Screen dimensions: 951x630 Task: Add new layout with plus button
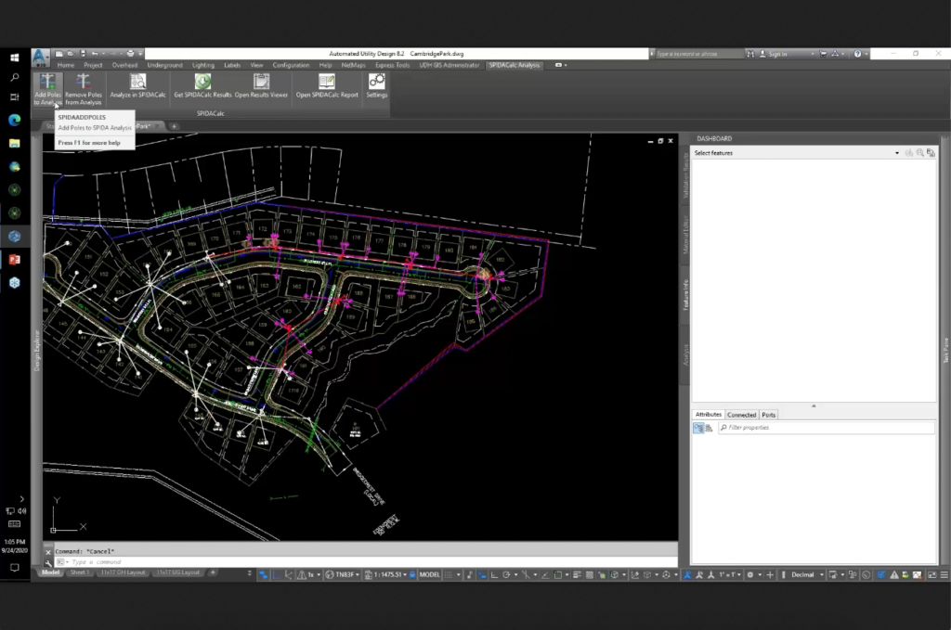[x=213, y=572]
